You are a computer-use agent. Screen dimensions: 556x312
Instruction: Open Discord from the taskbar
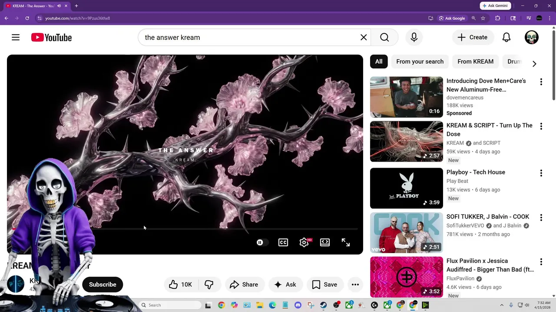298,305
